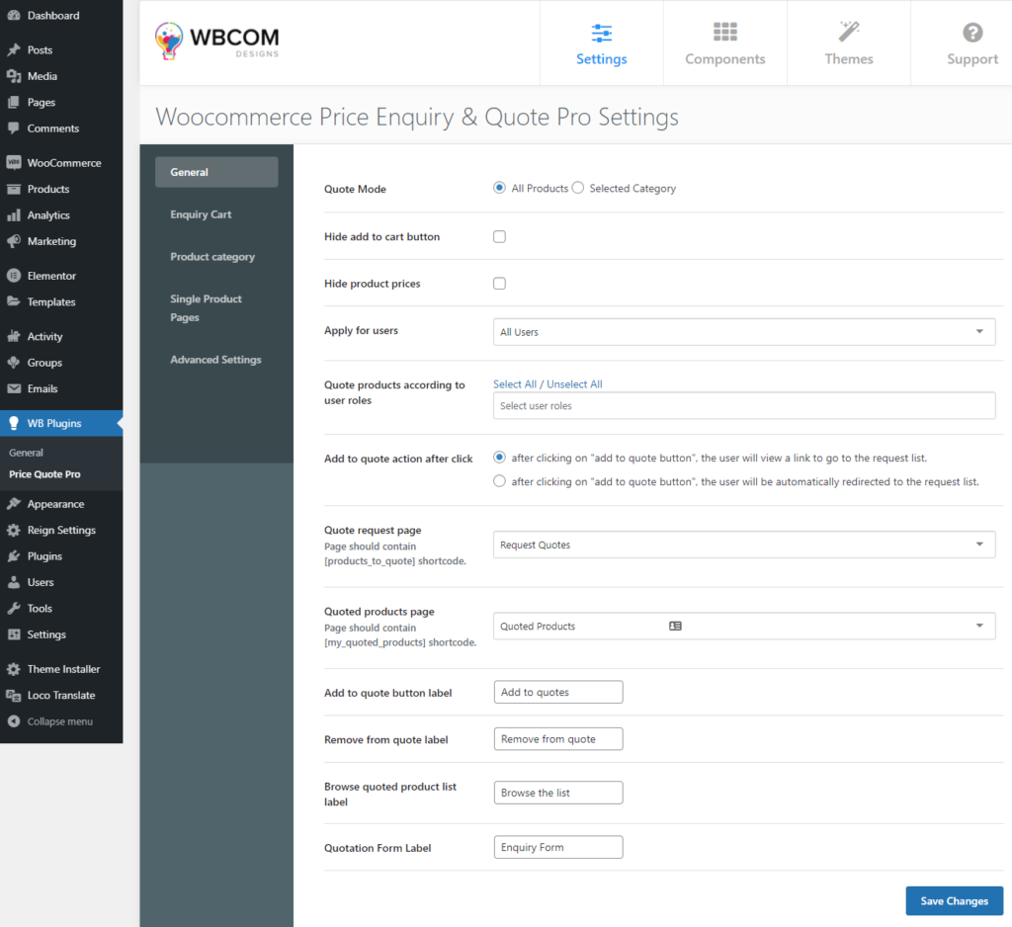This screenshot has height=927, width=1012.
Task: Switch to the Enquiry Cart section
Action: [216, 214]
